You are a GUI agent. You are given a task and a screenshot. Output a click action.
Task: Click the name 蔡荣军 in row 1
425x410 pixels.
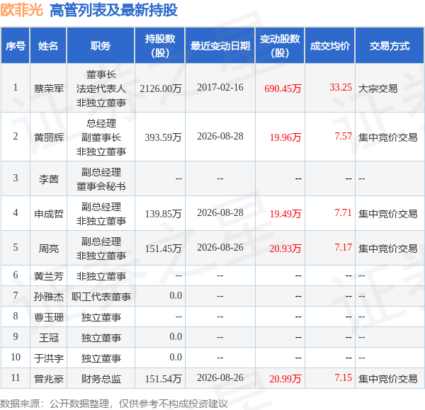click(48, 89)
